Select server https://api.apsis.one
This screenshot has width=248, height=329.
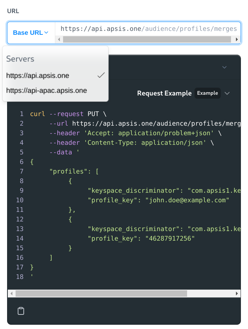pyautogui.click(x=56, y=76)
